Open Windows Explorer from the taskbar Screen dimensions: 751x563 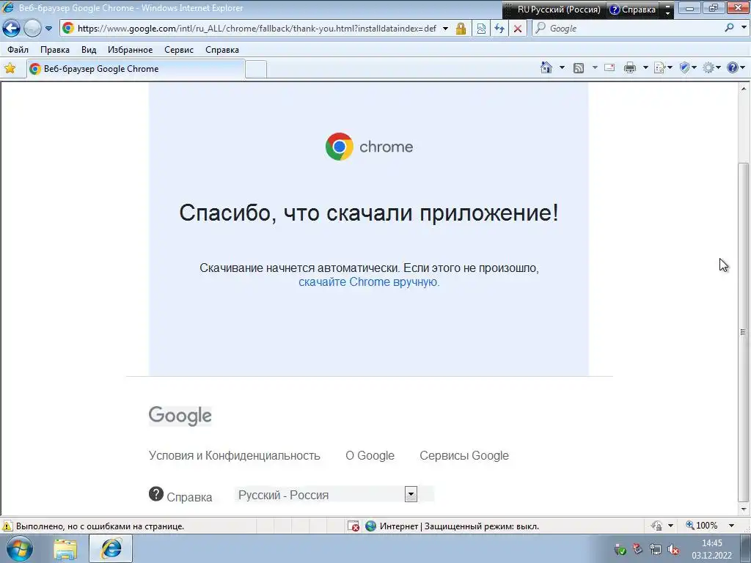coord(65,549)
